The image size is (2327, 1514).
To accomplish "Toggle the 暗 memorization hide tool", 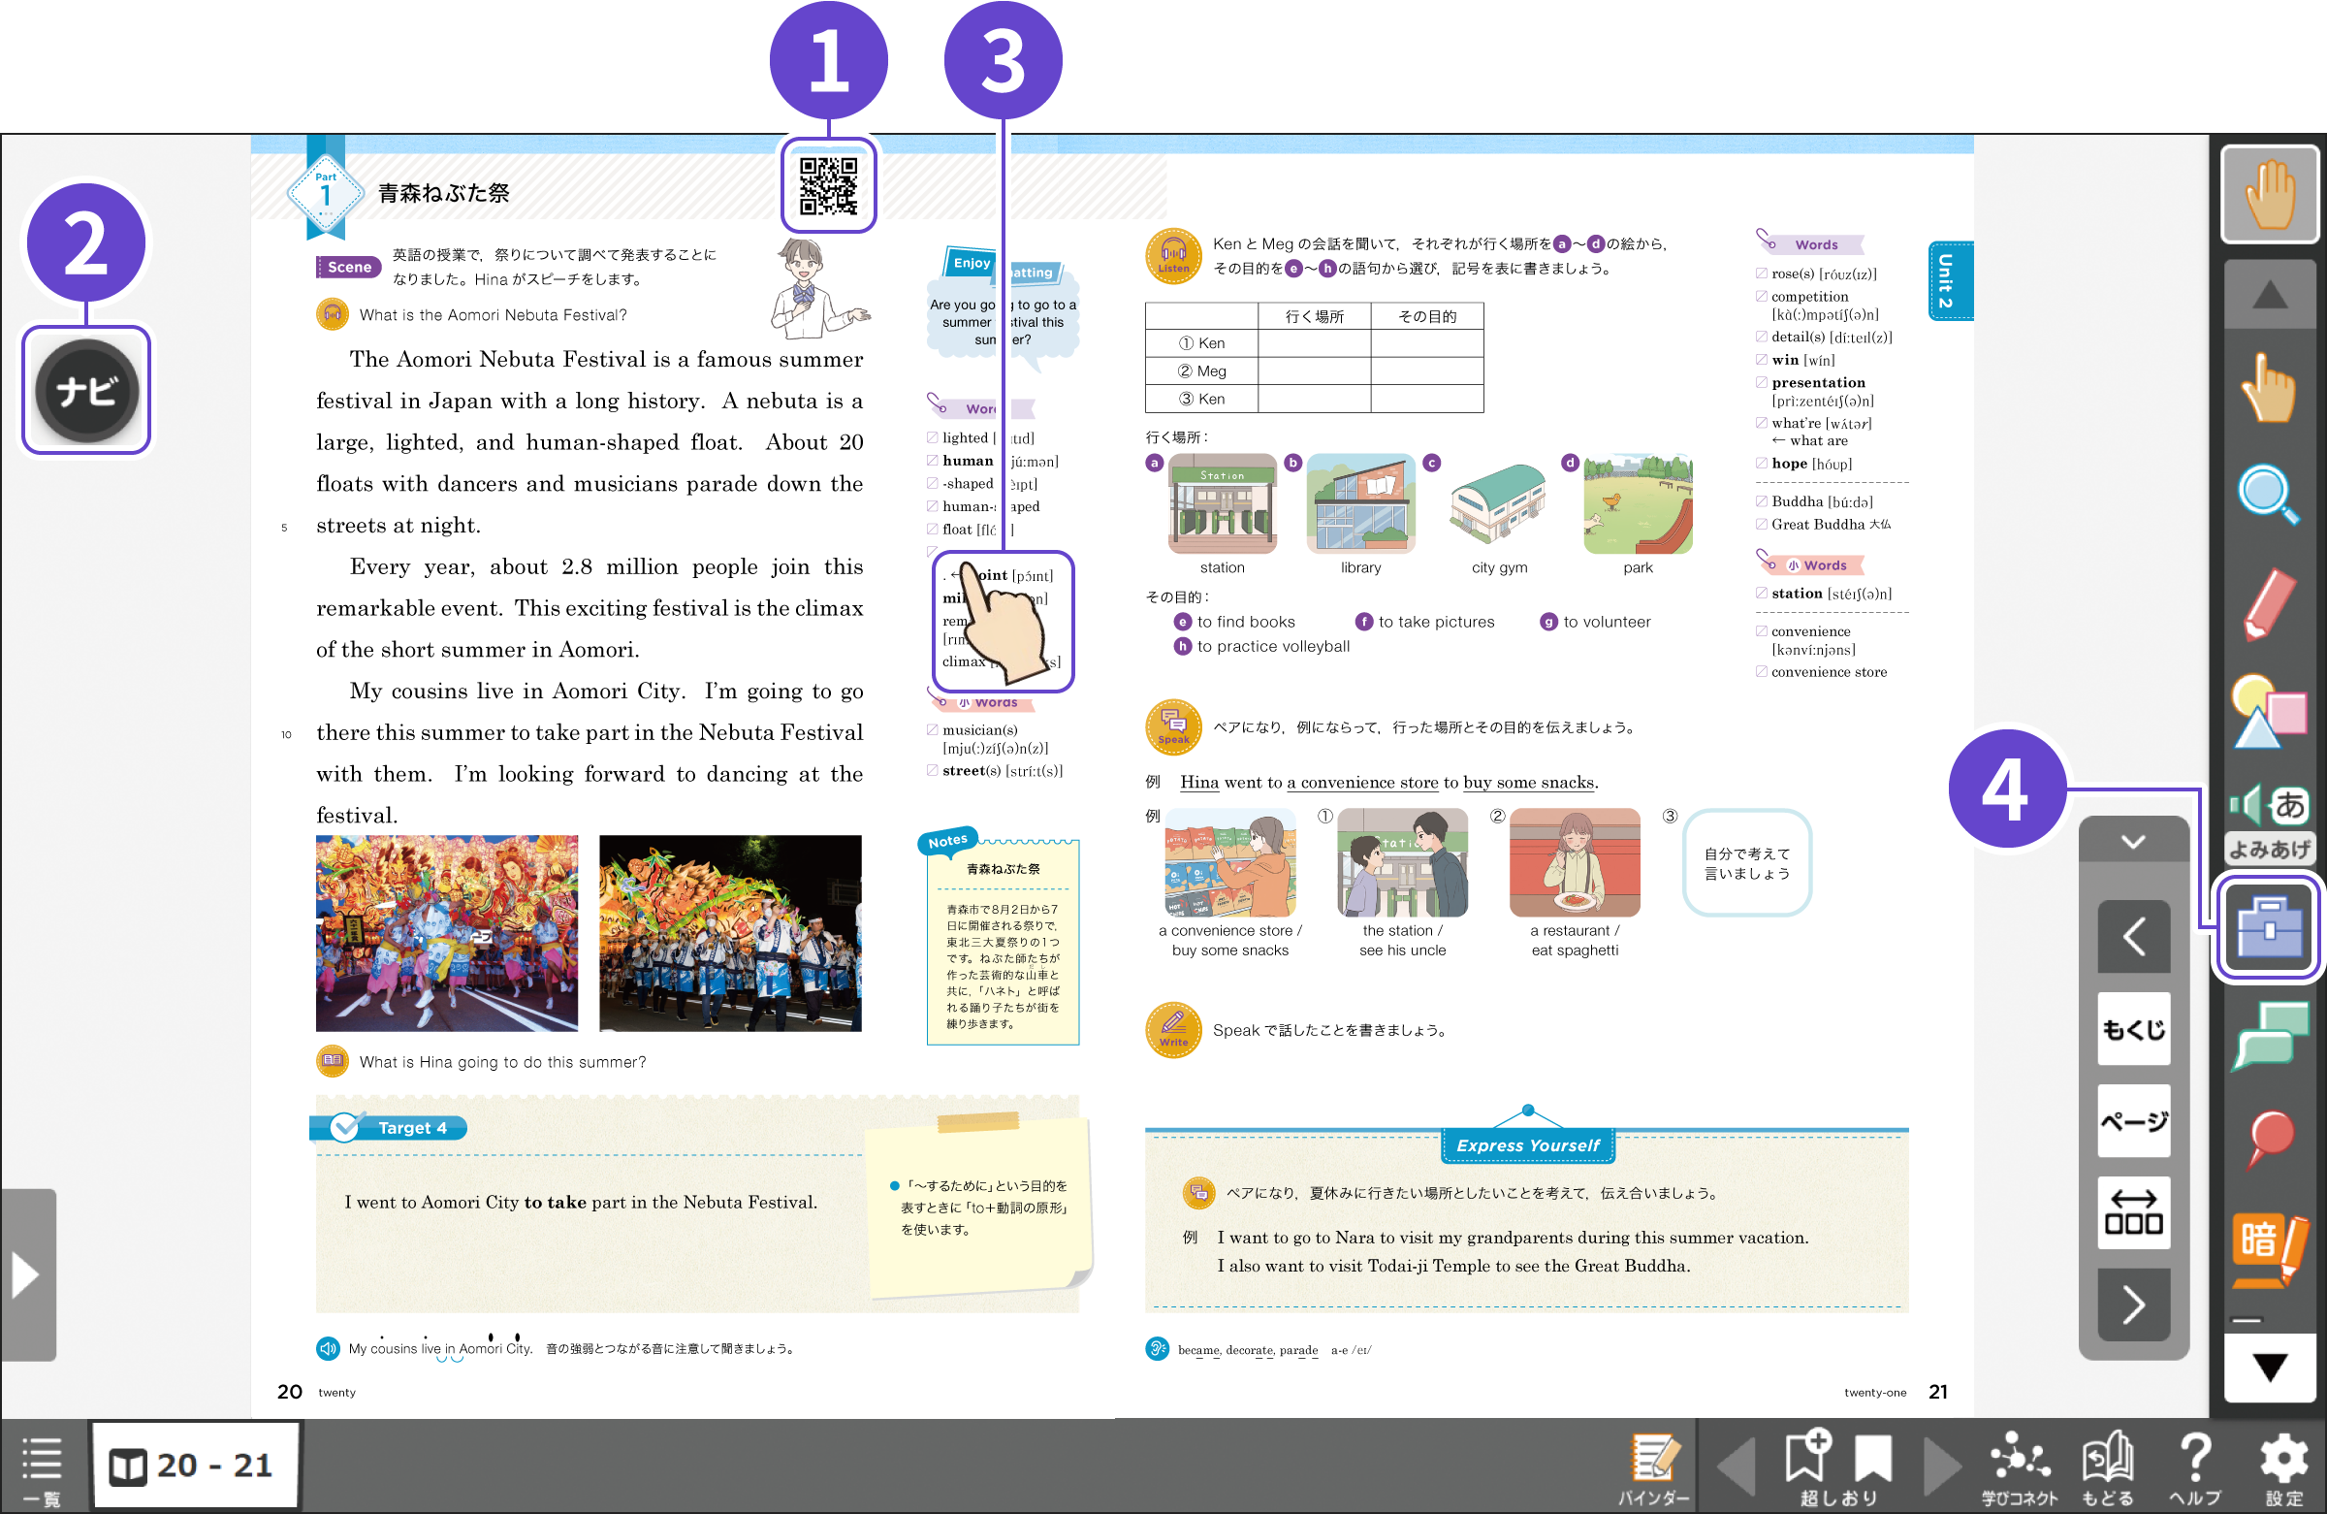I will [2267, 1247].
